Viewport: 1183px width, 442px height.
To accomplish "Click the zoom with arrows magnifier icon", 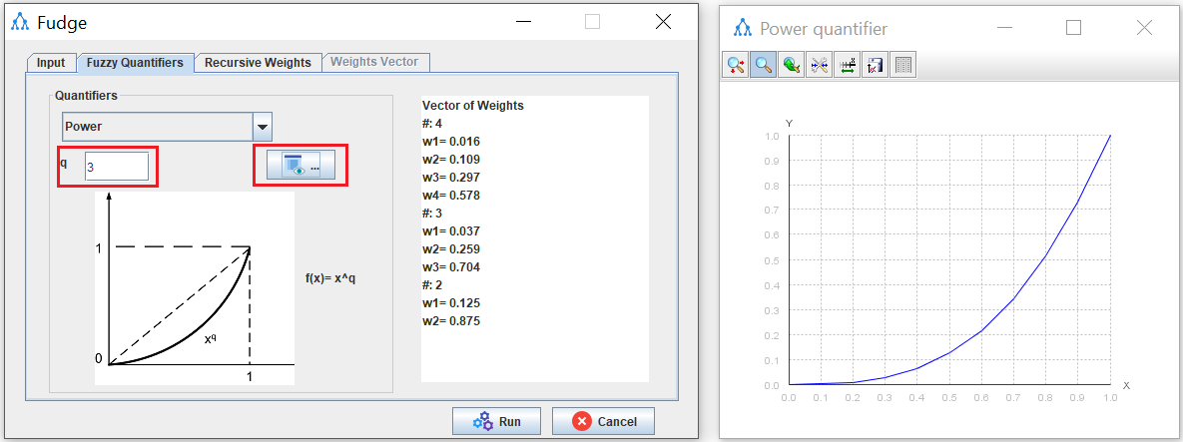I will point(736,65).
